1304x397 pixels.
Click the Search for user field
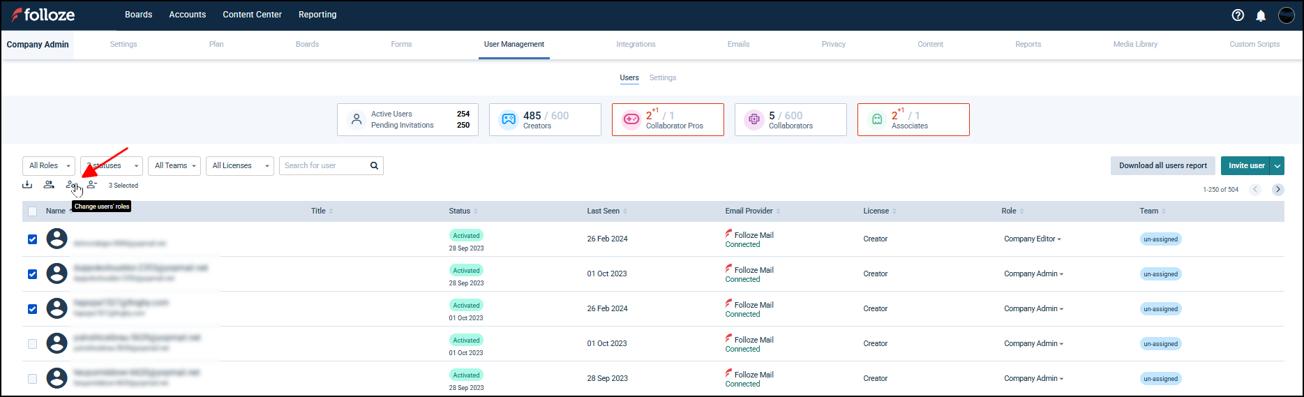pyautogui.click(x=322, y=166)
